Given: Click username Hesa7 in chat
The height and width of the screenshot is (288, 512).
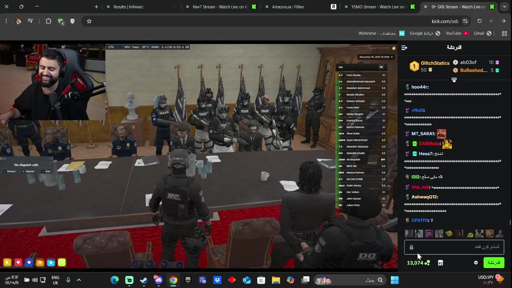Looking at the screenshot, I should 426,154.
